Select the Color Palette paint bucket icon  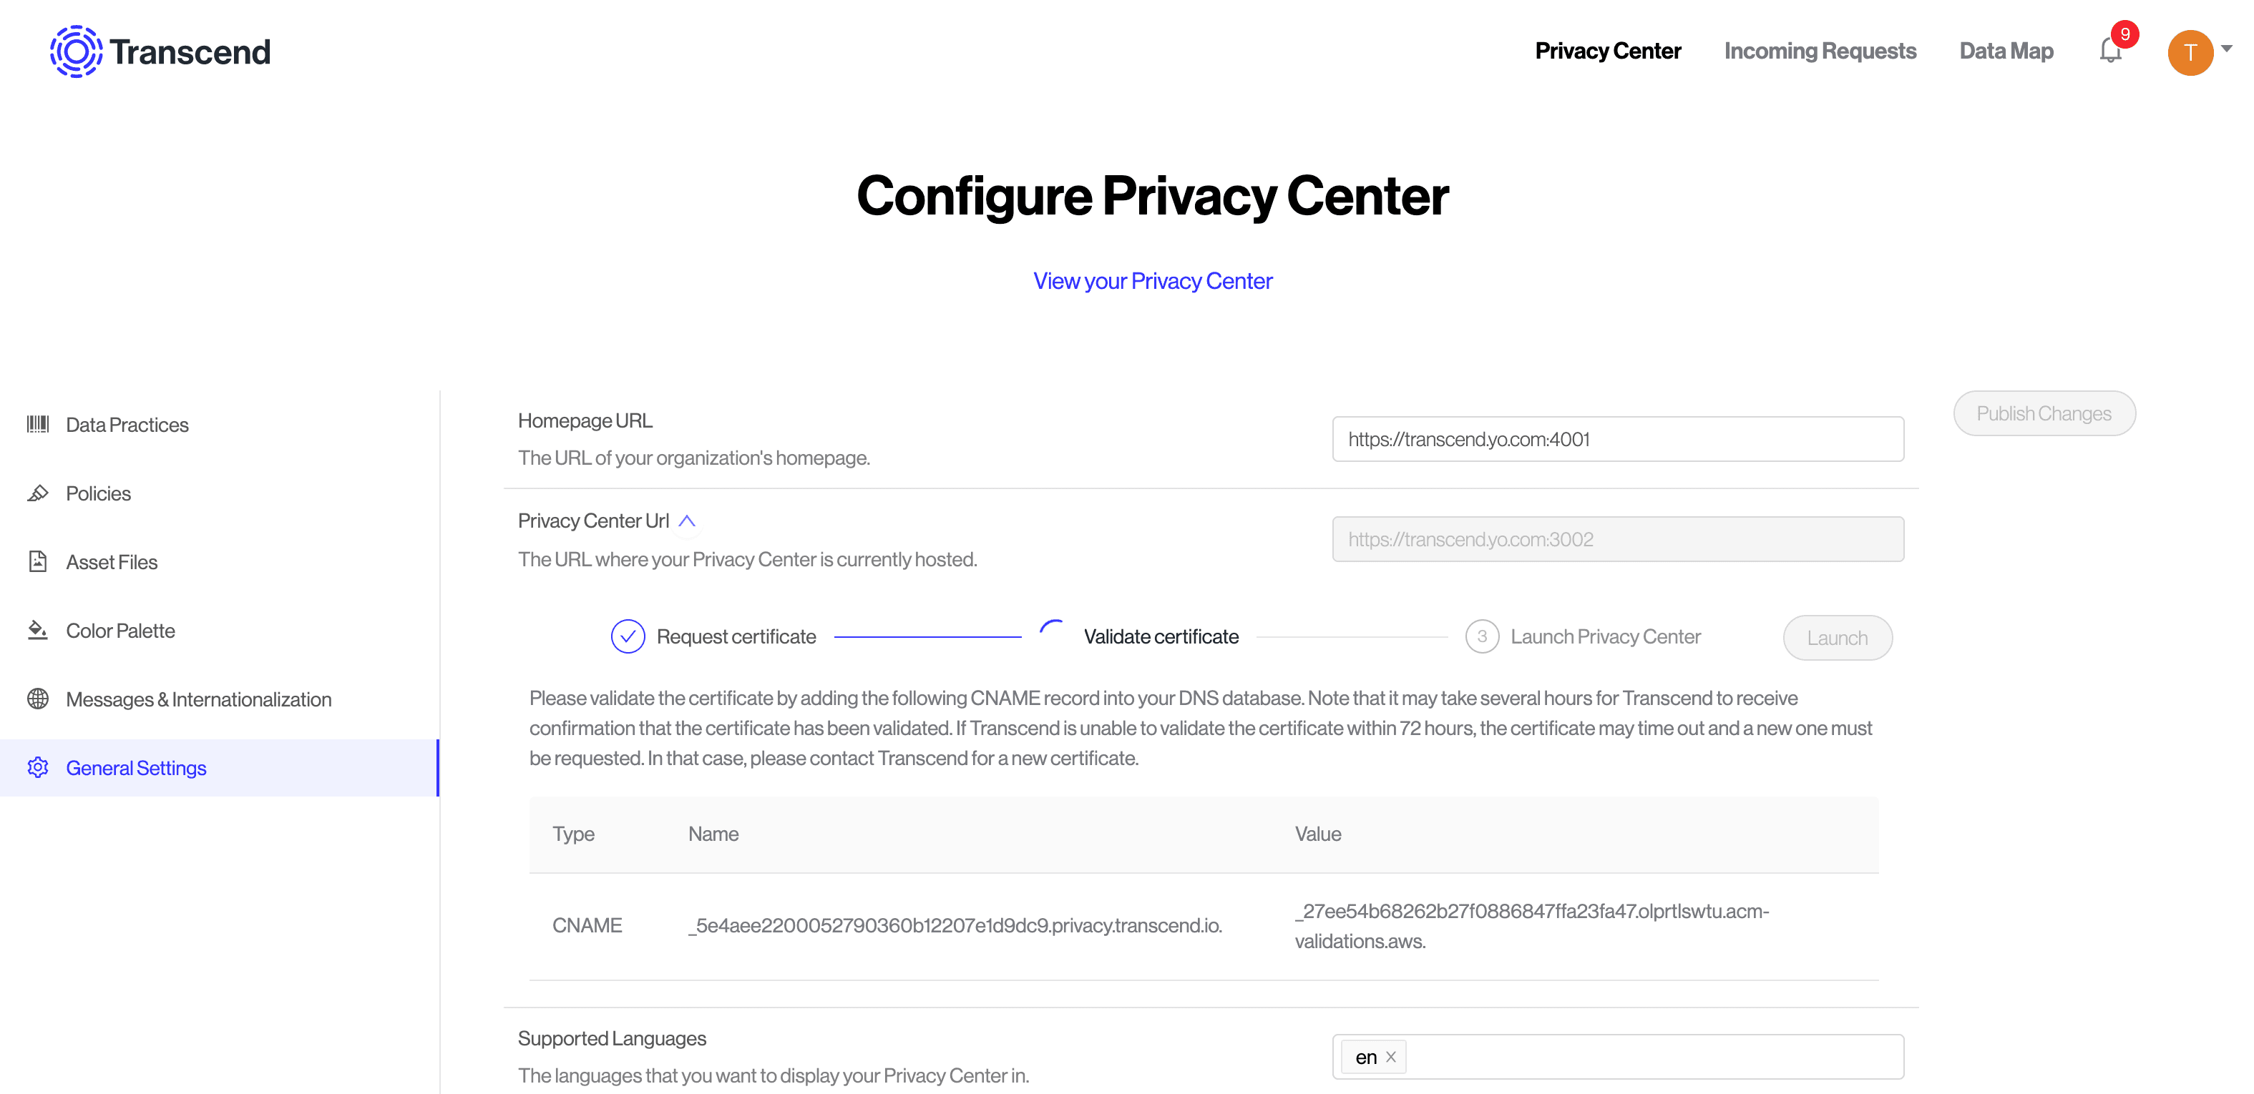39,630
